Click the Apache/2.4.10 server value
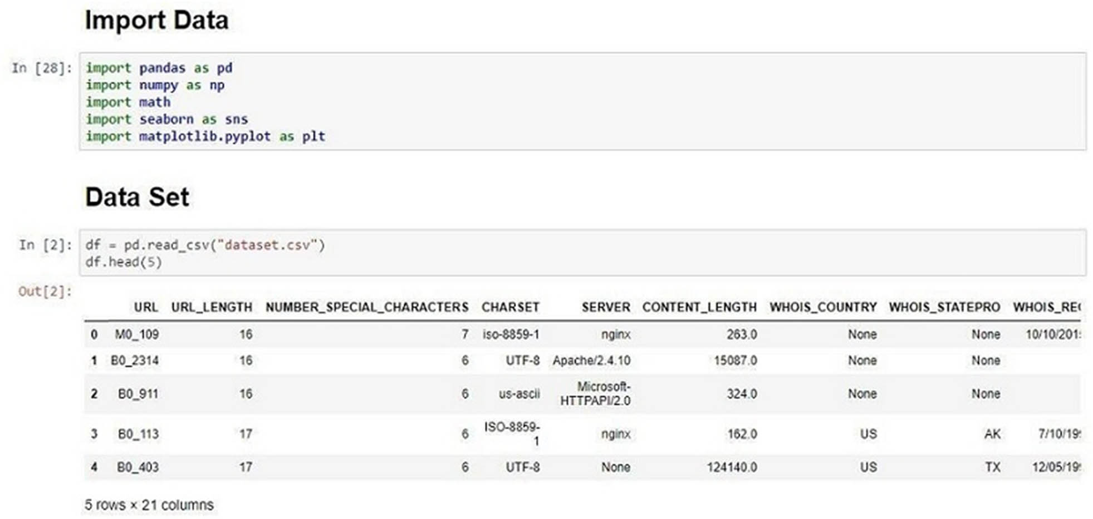Image resolution: width=1093 pixels, height=519 pixels. coord(592,360)
